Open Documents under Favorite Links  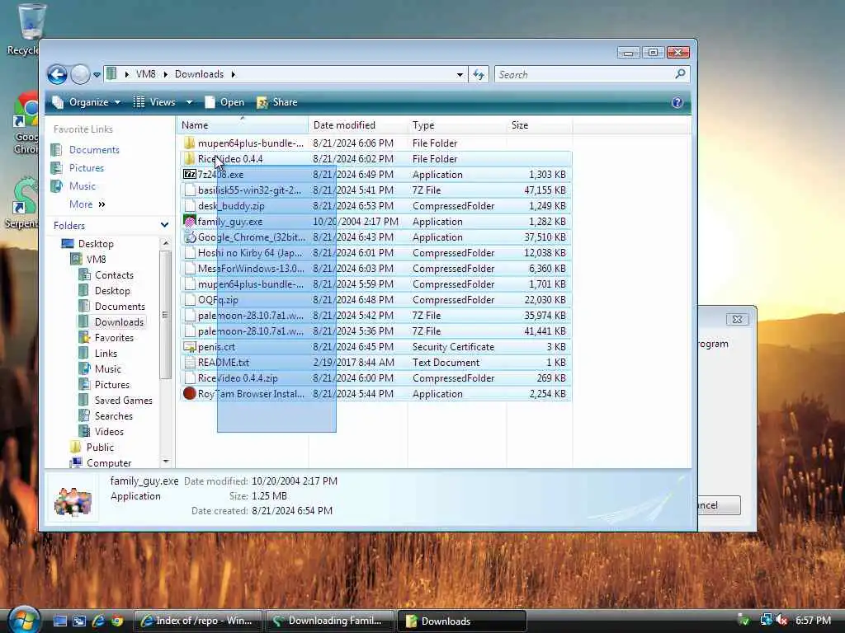[86, 150]
